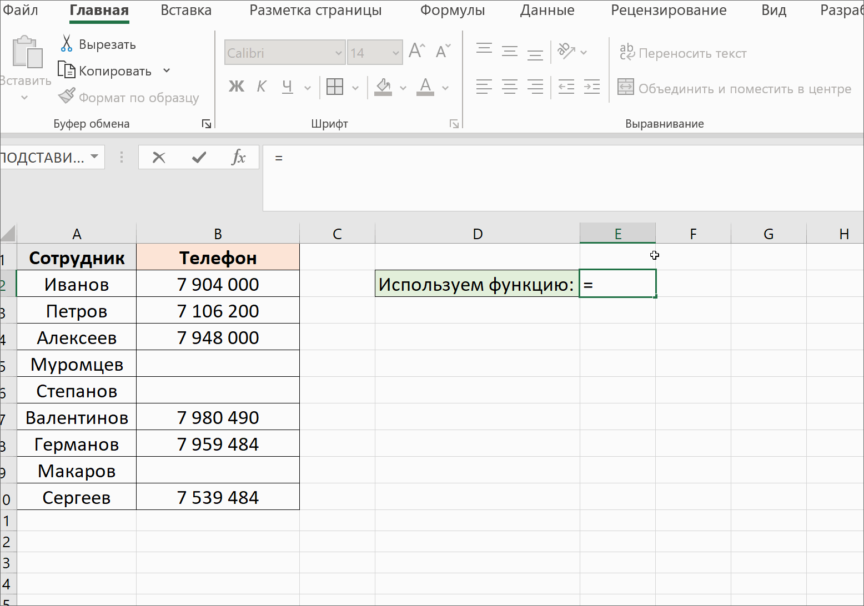Expand the Copy options arrow

[167, 70]
